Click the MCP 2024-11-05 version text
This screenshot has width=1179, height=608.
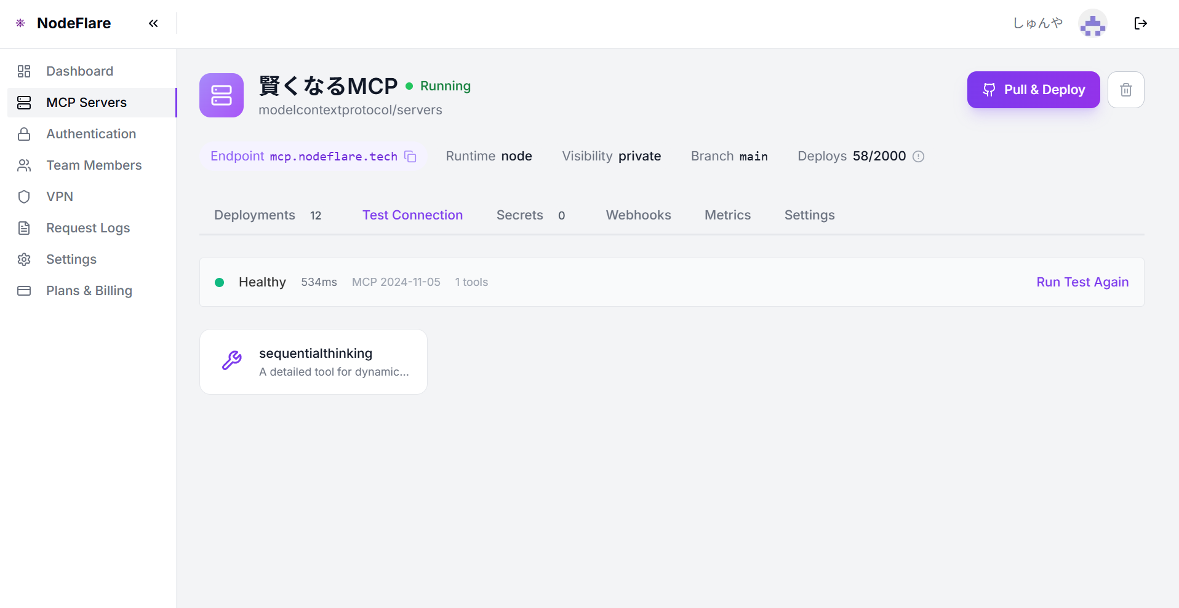point(396,282)
